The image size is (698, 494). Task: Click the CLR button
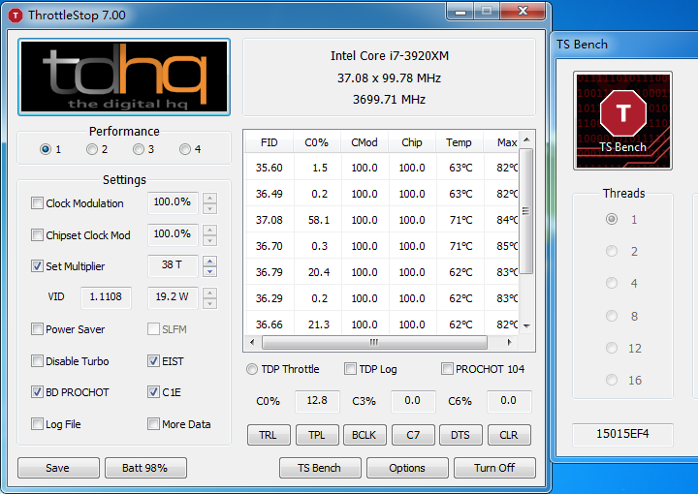point(509,435)
